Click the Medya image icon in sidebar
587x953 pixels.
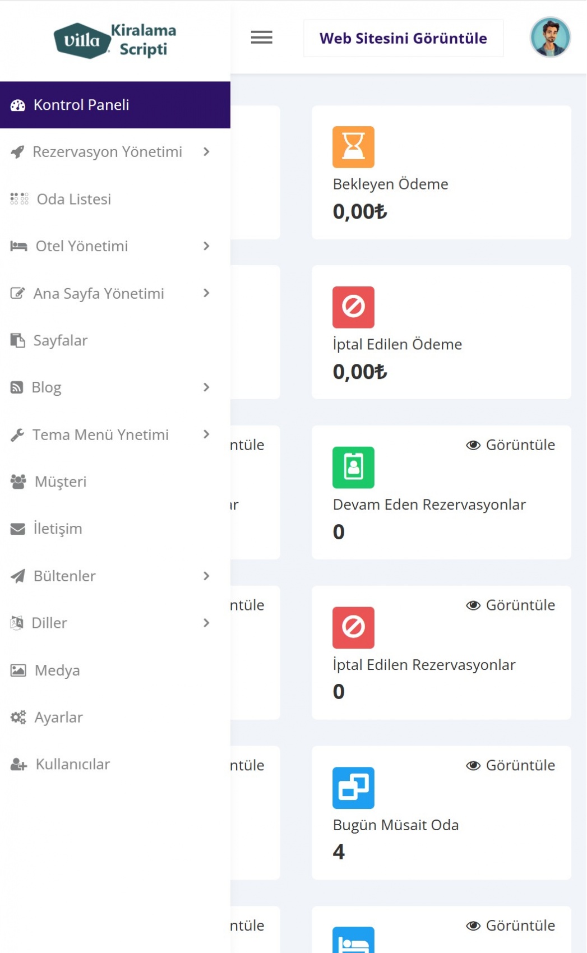tap(18, 670)
